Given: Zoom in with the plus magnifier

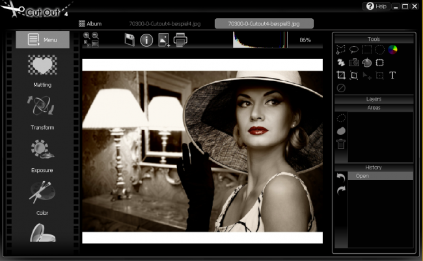Looking at the screenshot, I should (x=87, y=36).
